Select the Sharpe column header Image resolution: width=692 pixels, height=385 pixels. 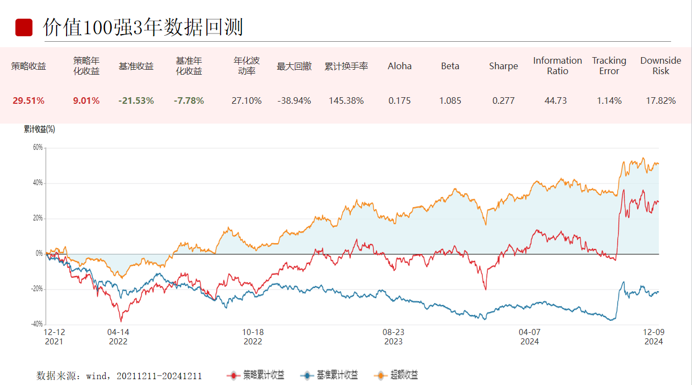503,66
